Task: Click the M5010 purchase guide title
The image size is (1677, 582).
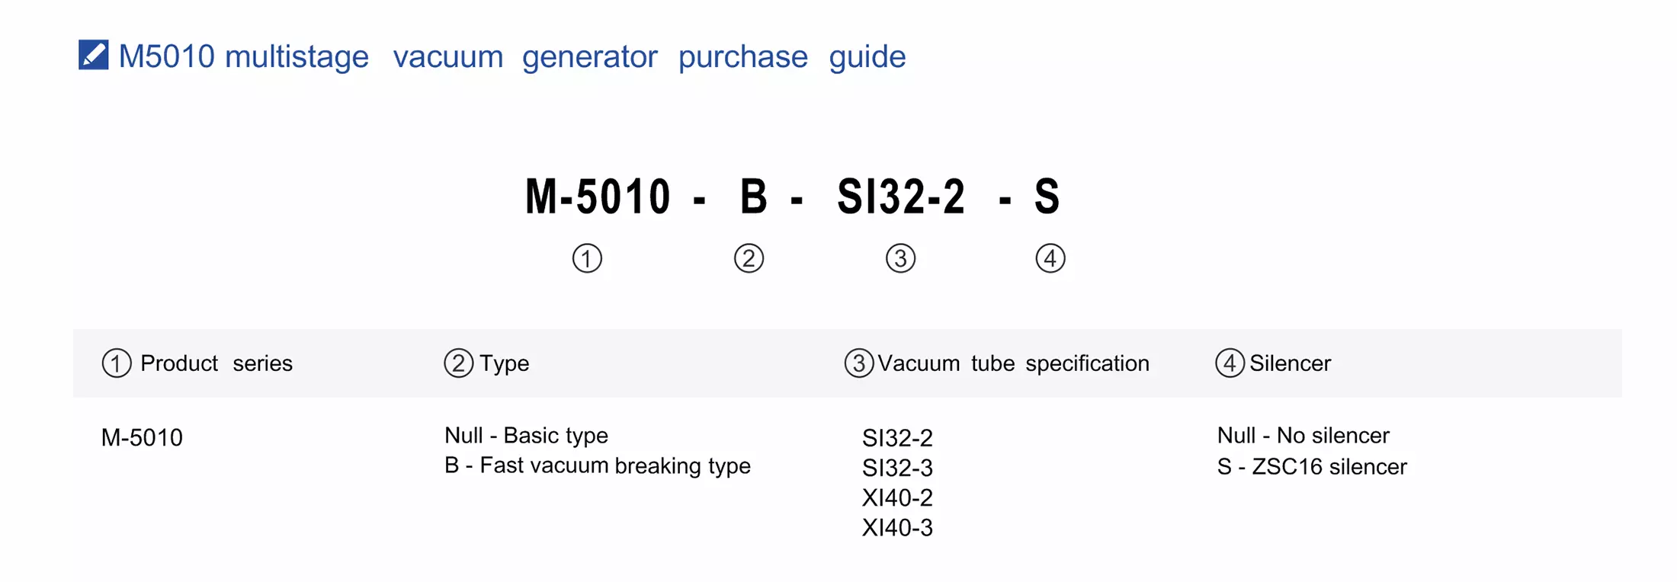Action: pos(511,56)
